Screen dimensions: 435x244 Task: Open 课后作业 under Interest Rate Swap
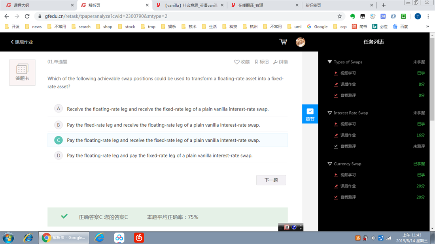[348, 135]
